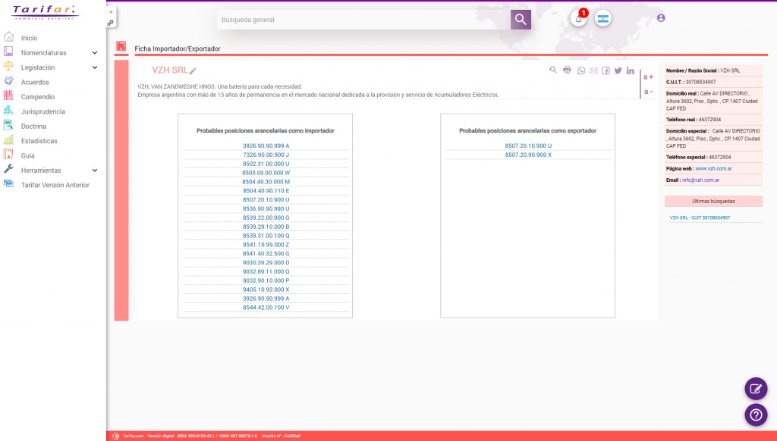This screenshot has height=441, width=777.
Task: Expand the Nomenclaturas chevron
Action: (95, 52)
